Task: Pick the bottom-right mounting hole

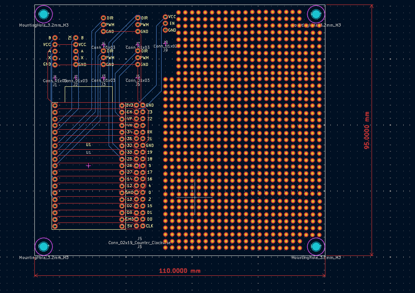Action: [x=316, y=247]
